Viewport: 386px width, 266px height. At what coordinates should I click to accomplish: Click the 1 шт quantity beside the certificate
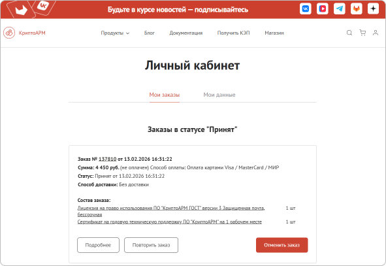[x=291, y=222]
